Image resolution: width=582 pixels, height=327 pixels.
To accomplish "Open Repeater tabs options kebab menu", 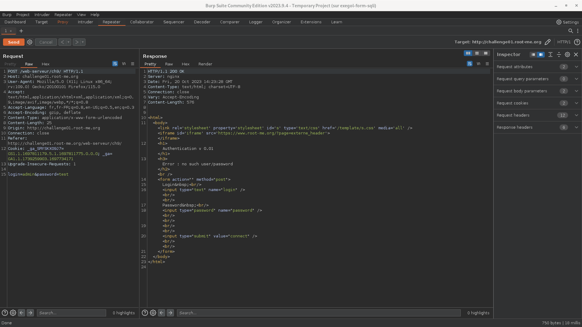I will pyautogui.click(x=578, y=31).
